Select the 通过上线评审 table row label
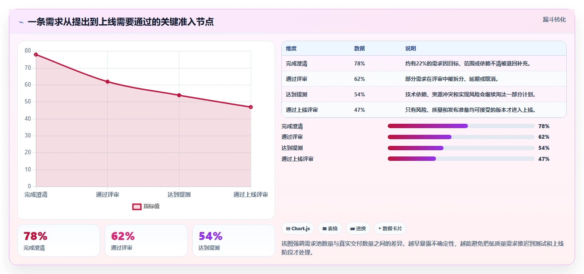 coord(302,110)
